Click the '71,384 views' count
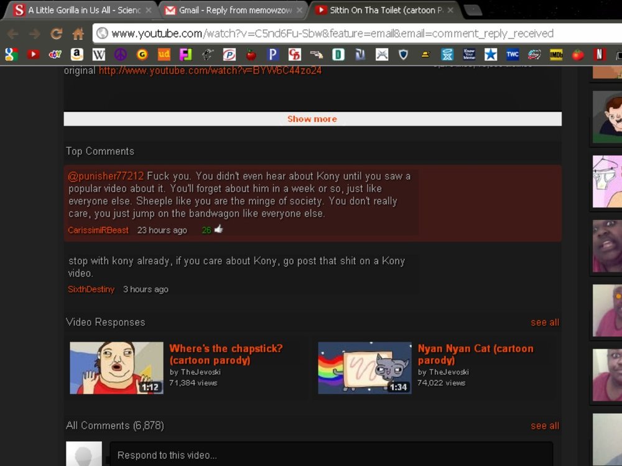Screen dimensions: 622x466 (193, 383)
